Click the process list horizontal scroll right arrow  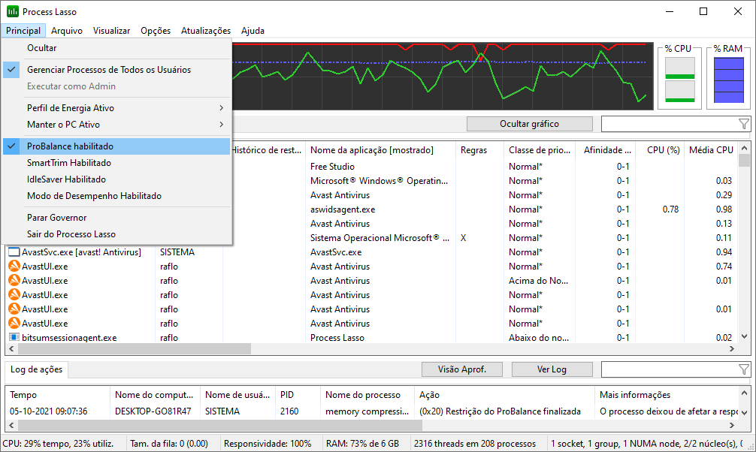[x=732, y=348]
